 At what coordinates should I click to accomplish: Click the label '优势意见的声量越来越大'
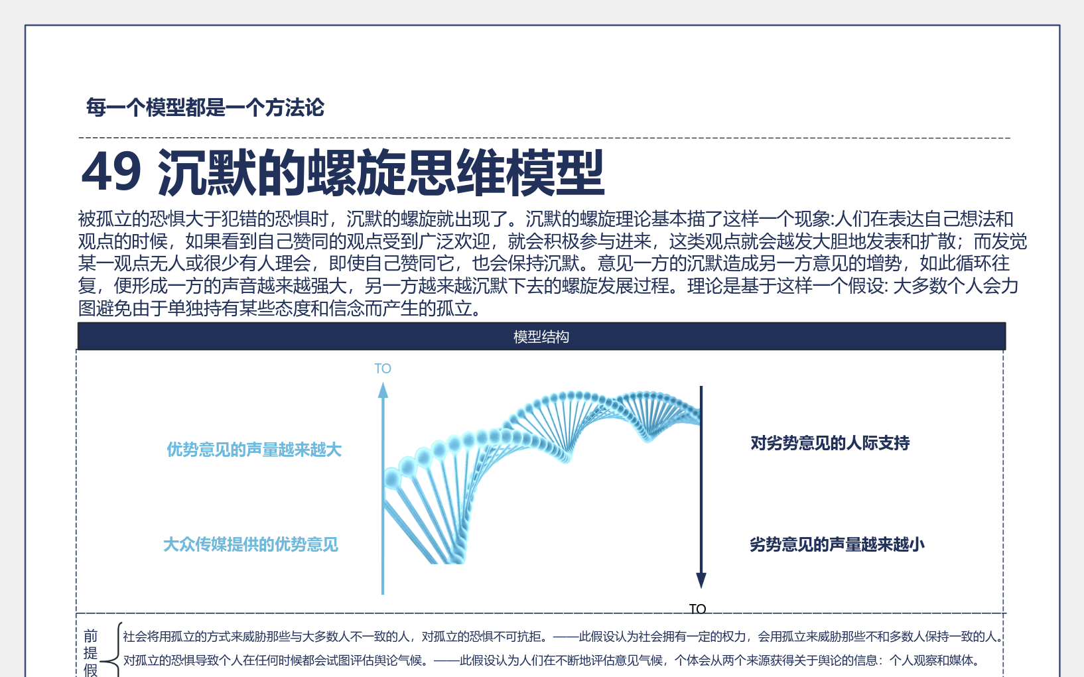click(x=254, y=450)
